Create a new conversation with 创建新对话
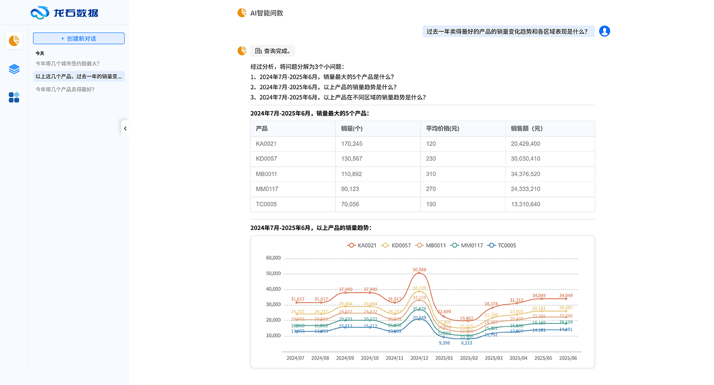714x385 pixels. click(x=78, y=38)
